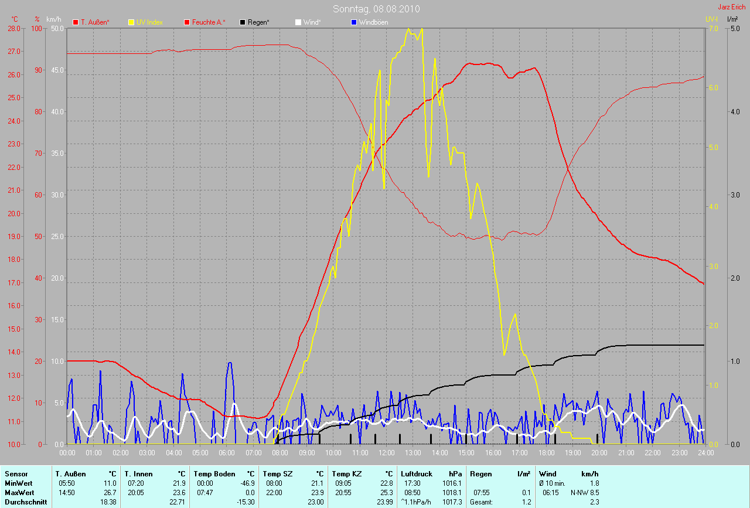750x508 pixels.
Task: Click the MinWert row label
Action: pos(18,483)
